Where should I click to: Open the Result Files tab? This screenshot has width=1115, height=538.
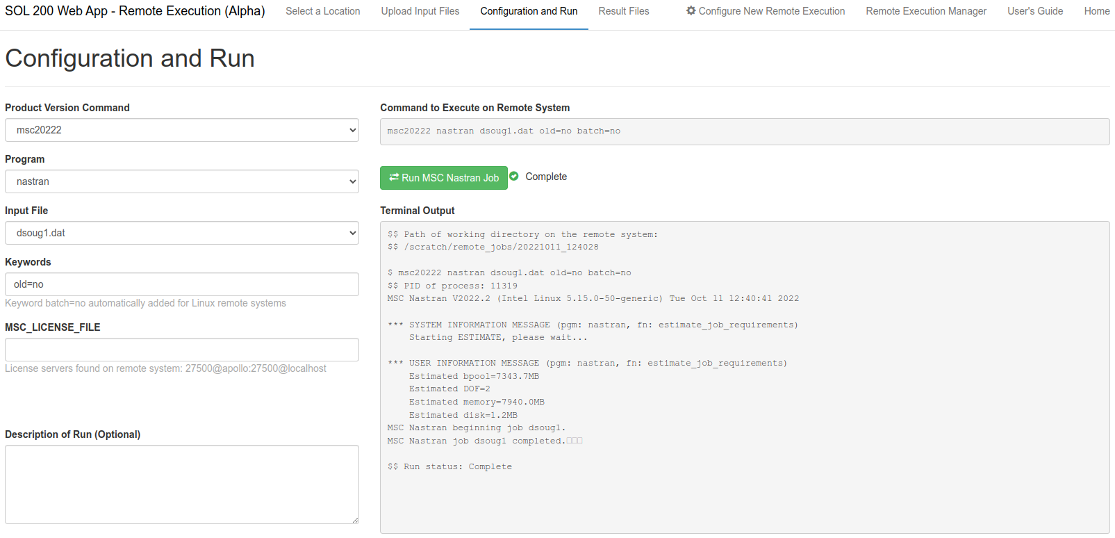coord(624,11)
